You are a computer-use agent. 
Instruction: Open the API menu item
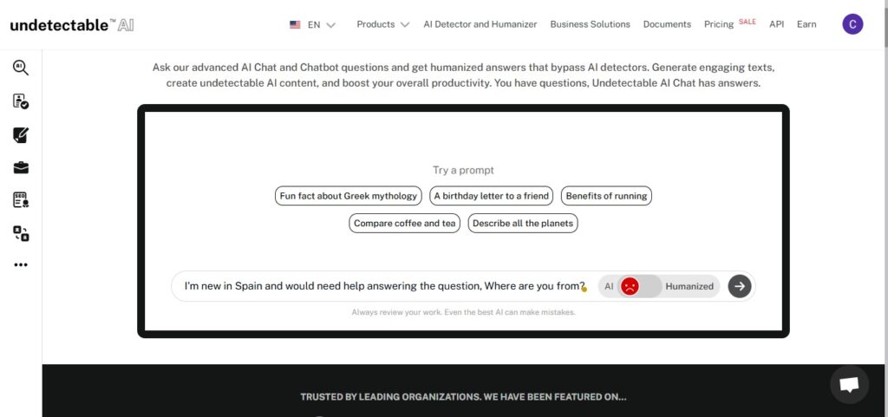[776, 24]
